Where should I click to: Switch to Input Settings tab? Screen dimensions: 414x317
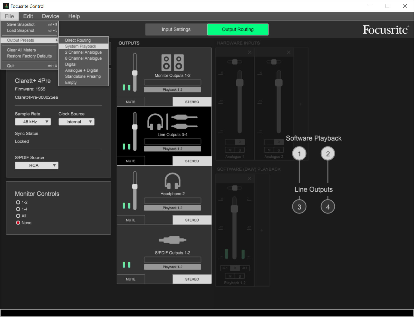tap(176, 29)
